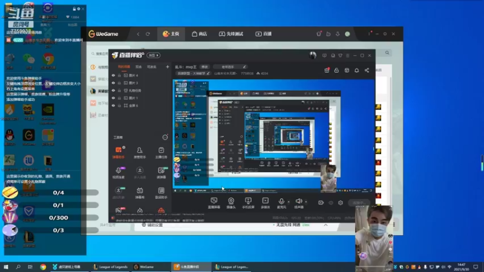
Task: Expand the speaker options arrow
Action: (x=306, y=202)
